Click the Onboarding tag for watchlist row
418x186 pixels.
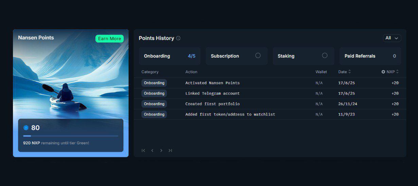coord(154,115)
